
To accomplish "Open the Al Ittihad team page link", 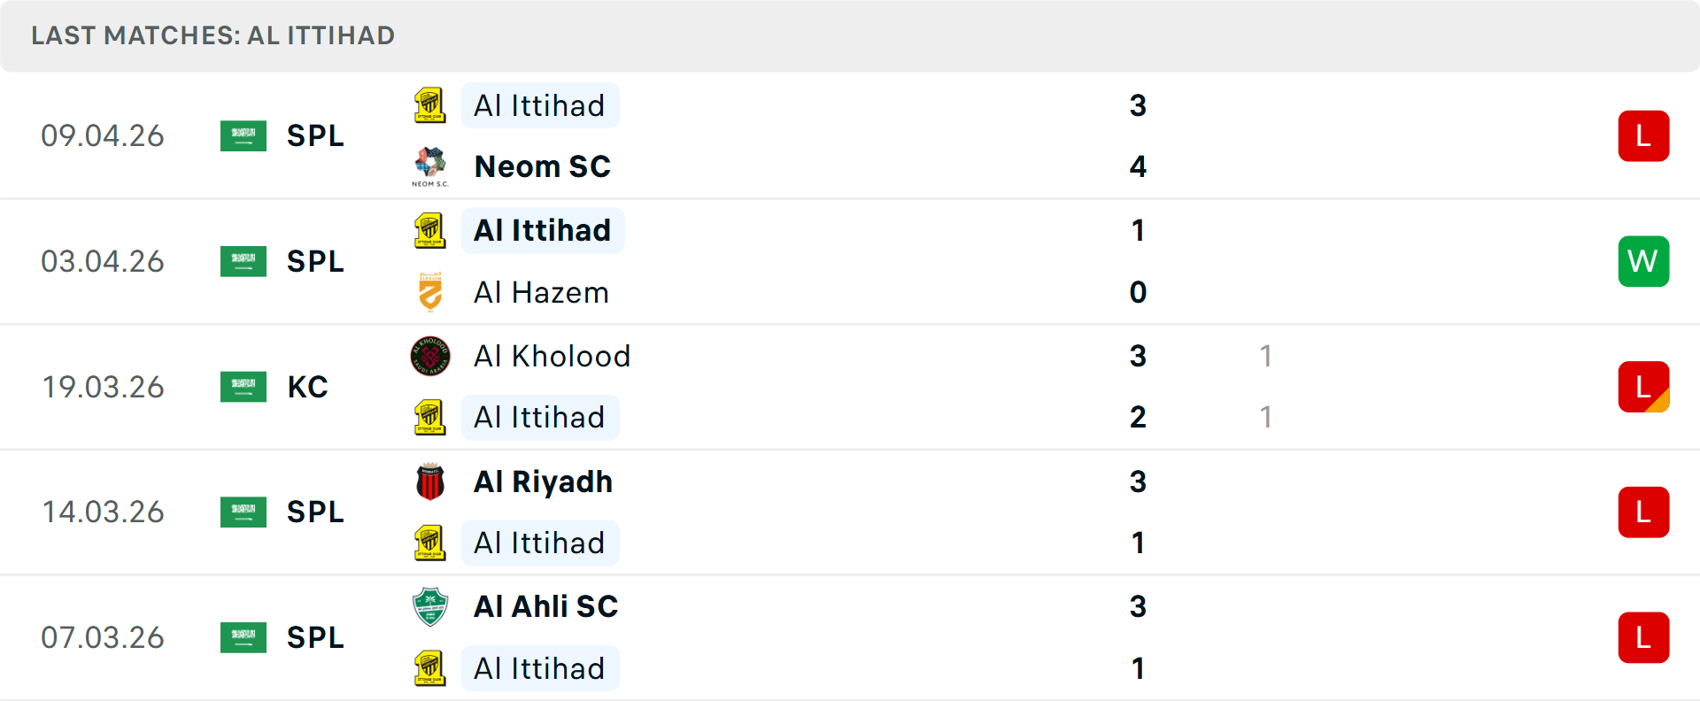I will (x=540, y=105).
